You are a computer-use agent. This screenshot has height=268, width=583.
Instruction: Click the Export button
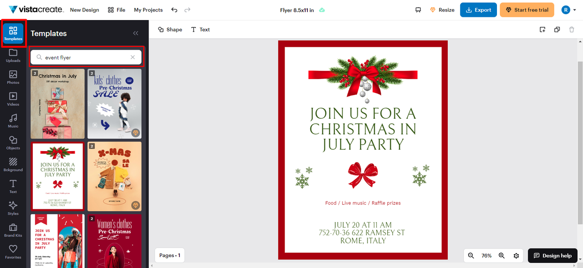(478, 10)
